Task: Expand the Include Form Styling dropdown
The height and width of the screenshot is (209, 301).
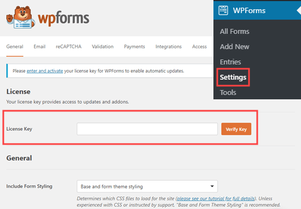Action: 147,186
